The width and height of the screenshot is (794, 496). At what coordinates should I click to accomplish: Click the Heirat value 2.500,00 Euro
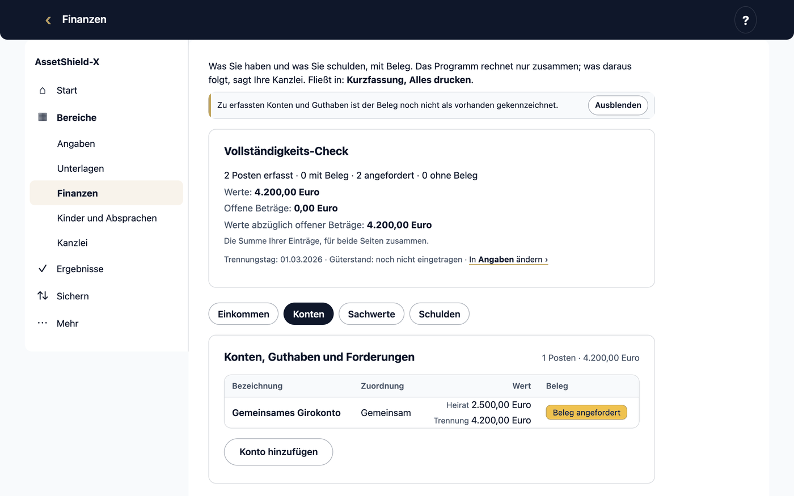pyautogui.click(x=501, y=405)
